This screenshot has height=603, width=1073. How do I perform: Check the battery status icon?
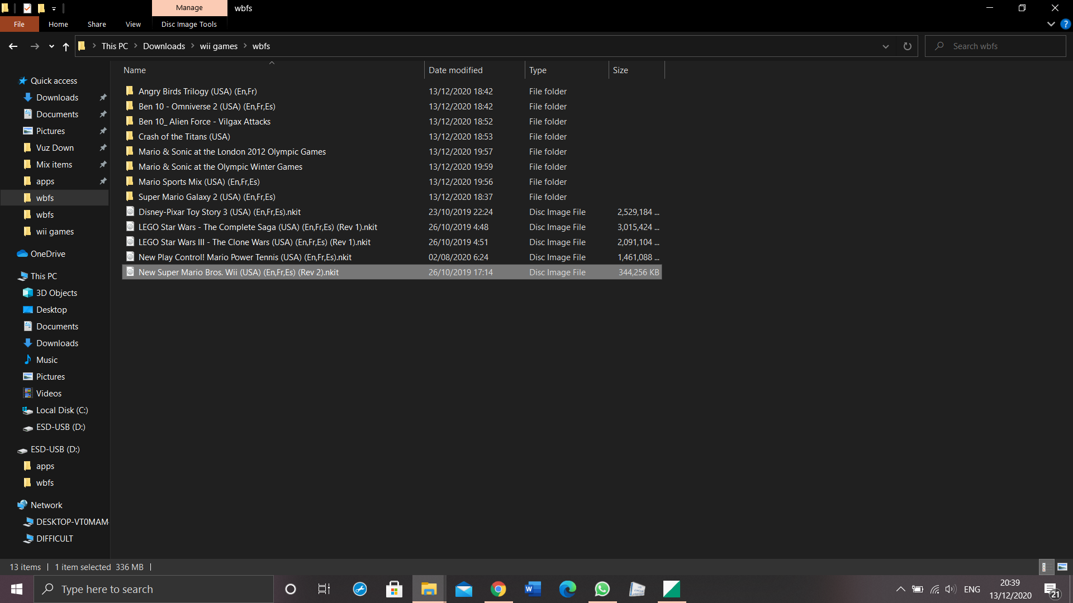(918, 589)
